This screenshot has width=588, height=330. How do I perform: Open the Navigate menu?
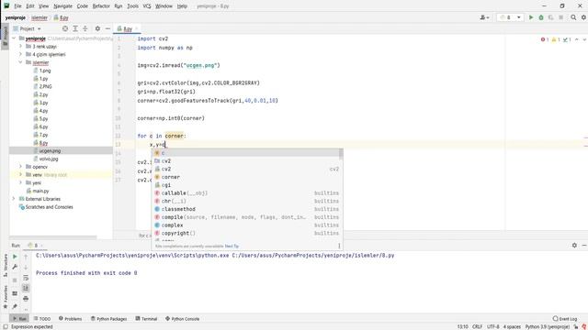[x=62, y=6]
